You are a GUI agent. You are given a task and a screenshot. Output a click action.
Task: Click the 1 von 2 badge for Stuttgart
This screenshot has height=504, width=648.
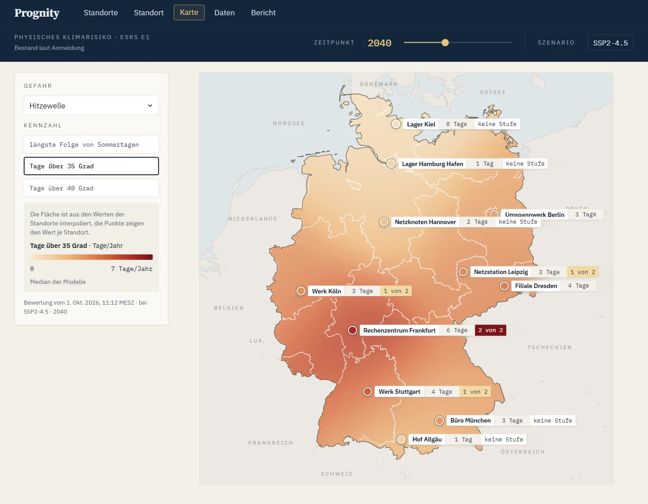click(475, 391)
